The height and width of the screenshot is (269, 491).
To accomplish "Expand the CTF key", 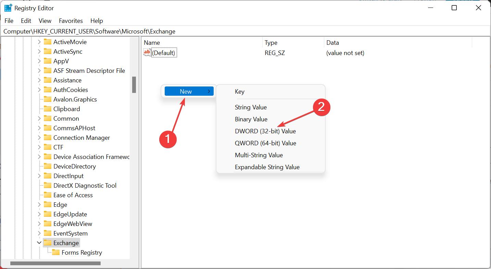I will [39, 147].
